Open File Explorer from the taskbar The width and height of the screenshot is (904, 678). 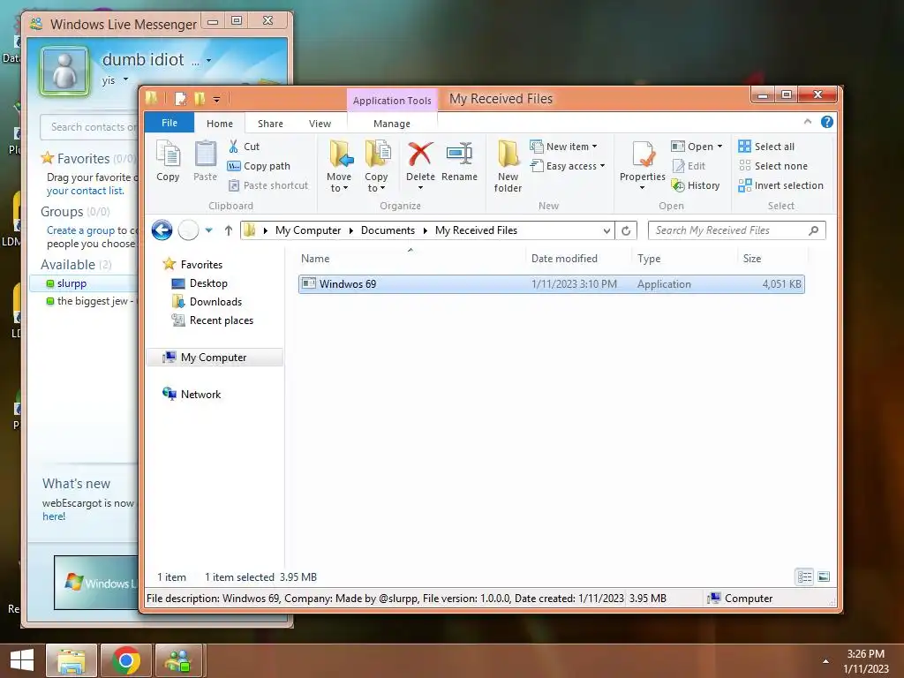tap(72, 660)
